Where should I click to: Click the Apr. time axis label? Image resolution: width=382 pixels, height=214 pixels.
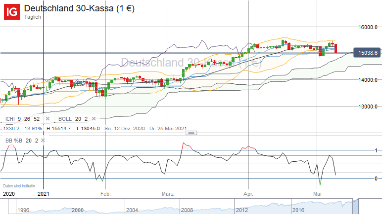248,194
